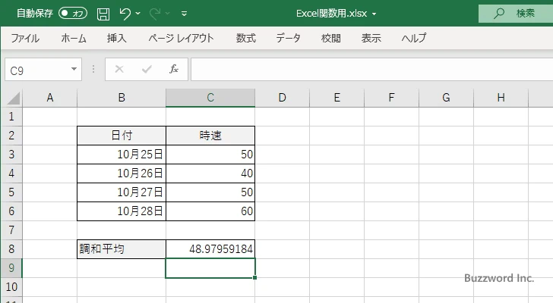Open the 数式 tab

pos(246,38)
